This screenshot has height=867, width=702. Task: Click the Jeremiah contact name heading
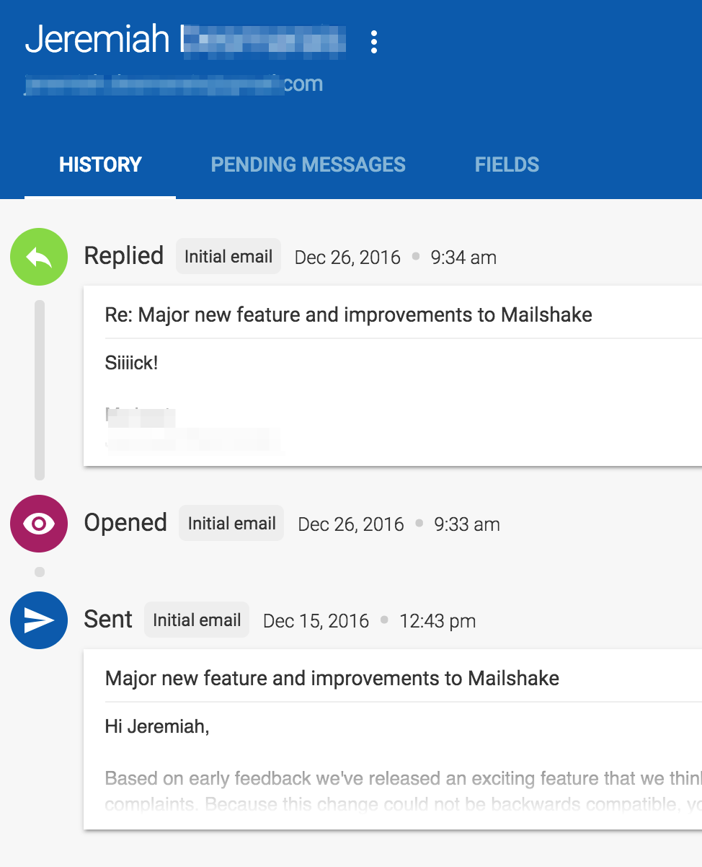point(97,40)
